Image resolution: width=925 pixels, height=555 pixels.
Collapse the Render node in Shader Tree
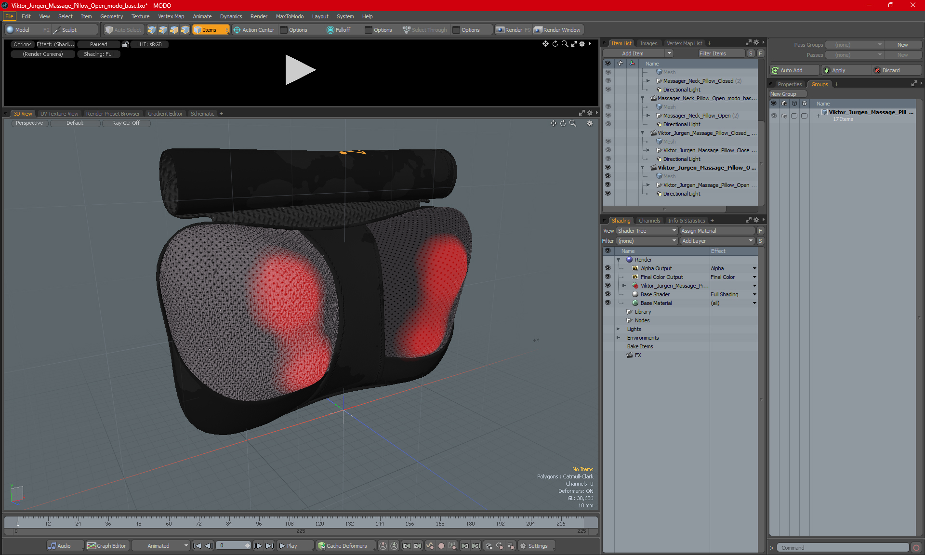(619, 260)
